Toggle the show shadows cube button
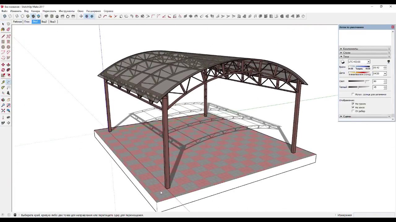This screenshot has width=396, height=222. click(342, 62)
